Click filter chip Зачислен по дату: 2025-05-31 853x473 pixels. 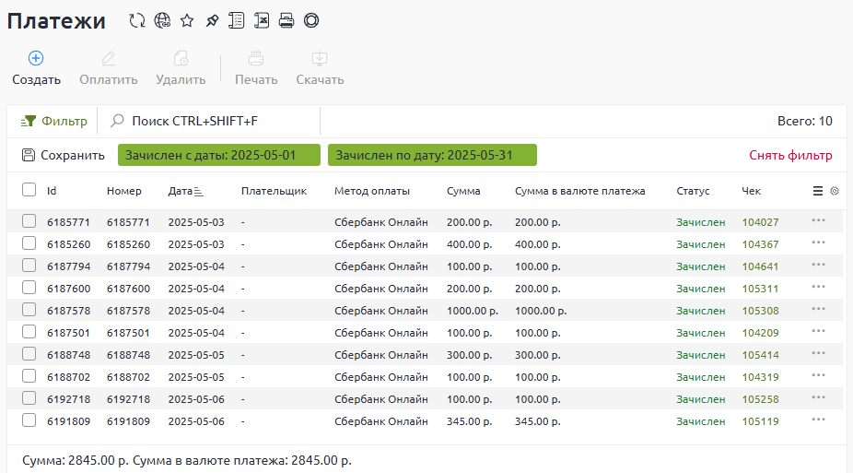[432, 155]
